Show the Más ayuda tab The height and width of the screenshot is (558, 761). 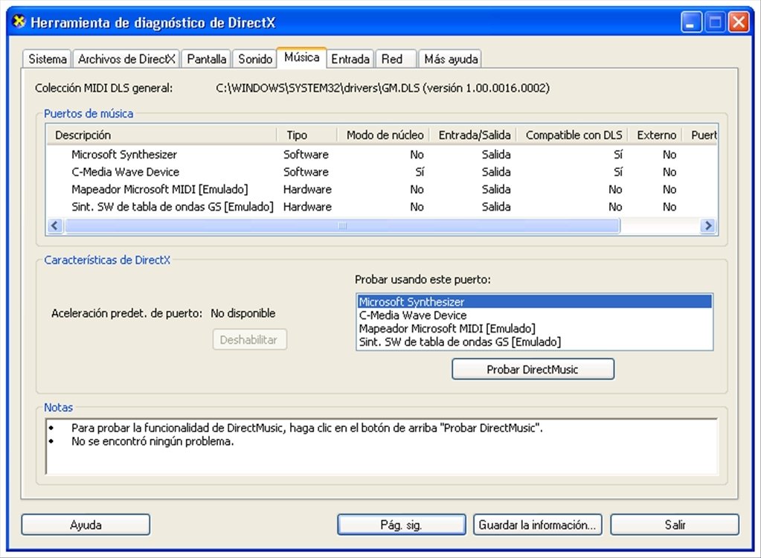451,59
